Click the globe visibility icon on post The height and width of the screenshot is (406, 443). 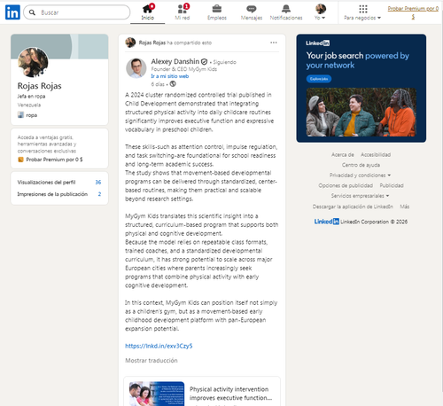click(x=173, y=84)
